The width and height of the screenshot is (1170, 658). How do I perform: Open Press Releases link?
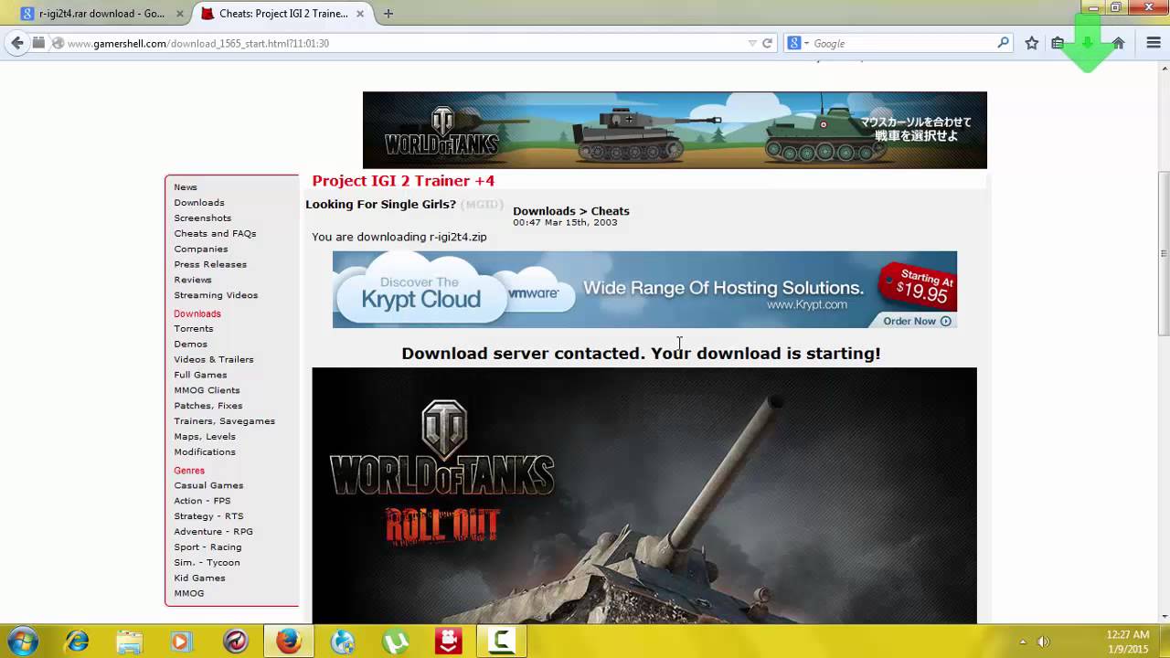tap(210, 265)
